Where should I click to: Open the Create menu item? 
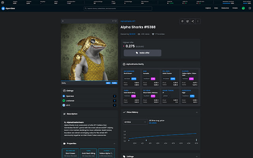coord(235,8)
